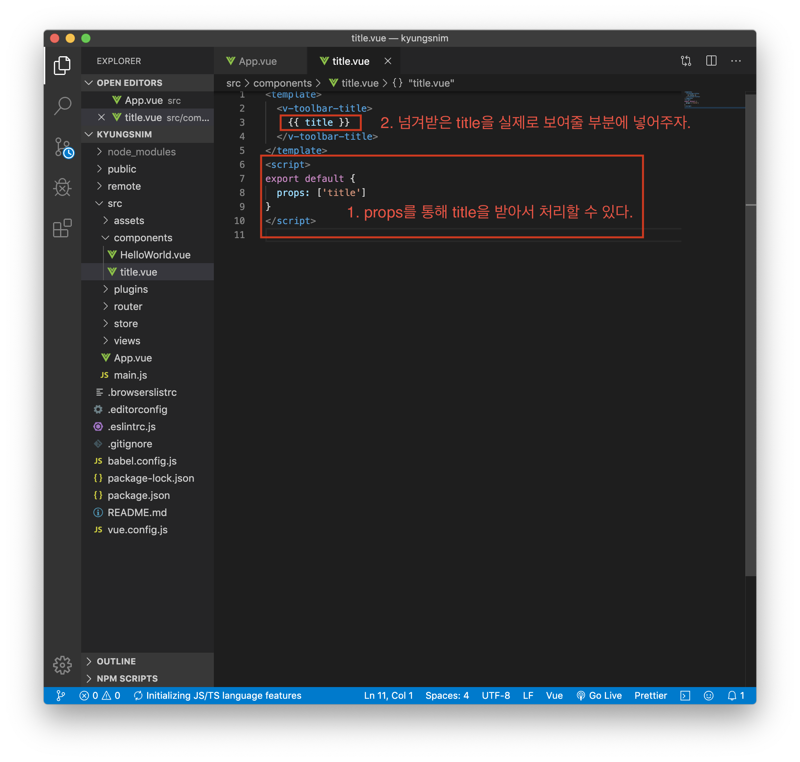The height and width of the screenshot is (762, 800).
Task: Expand the node_modules folder
Action: point(141,152)
